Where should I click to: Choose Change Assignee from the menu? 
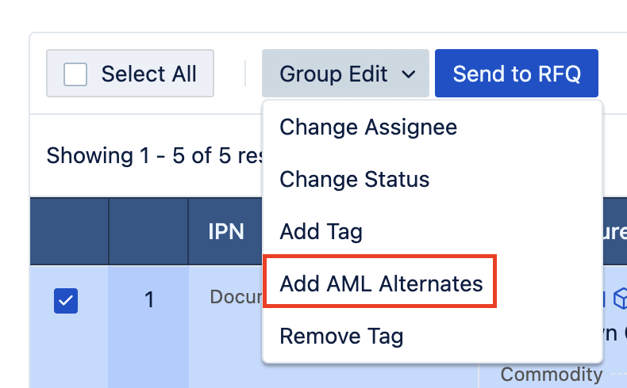(x=368, y=127)
